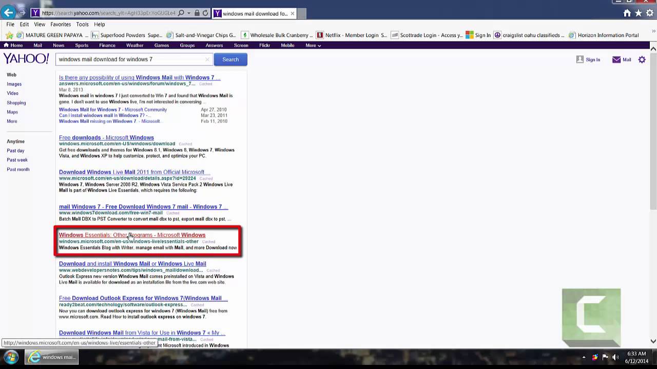Open the Edit menu
Screen dimensions: 657x369
coord(24,24)
